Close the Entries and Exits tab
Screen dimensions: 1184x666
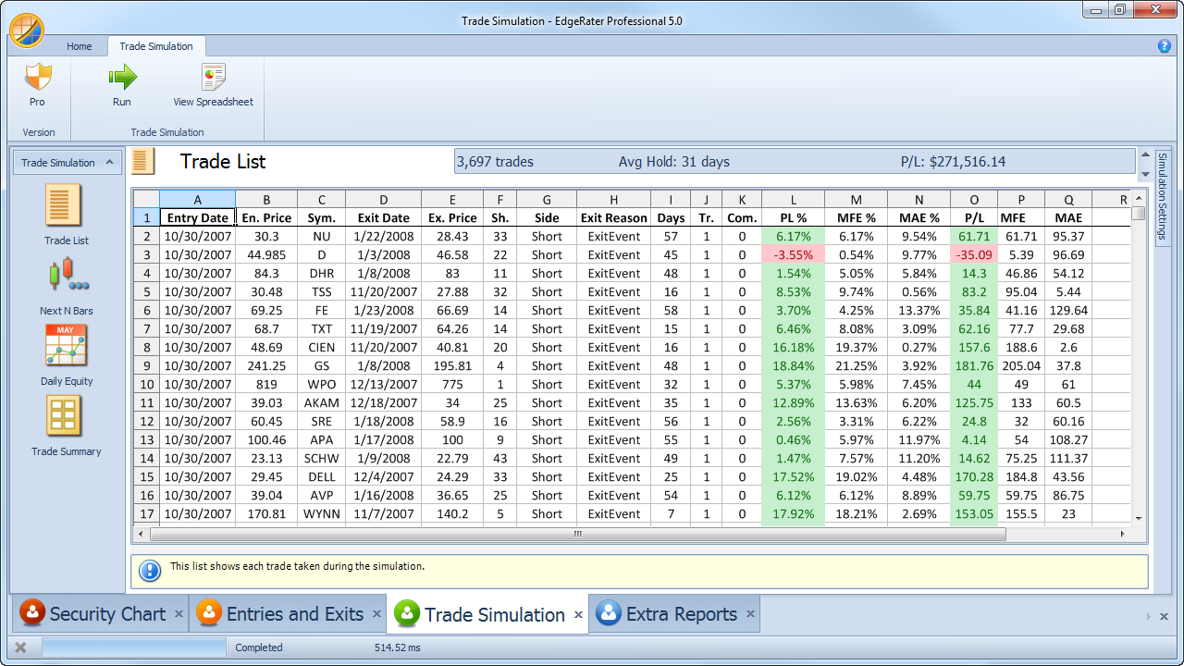click(376, 613)
